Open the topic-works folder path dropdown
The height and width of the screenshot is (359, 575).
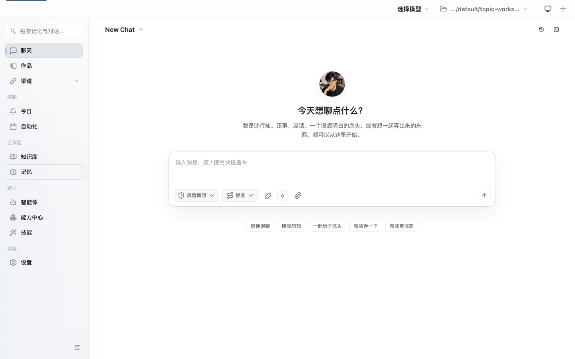tap(484, 9)
